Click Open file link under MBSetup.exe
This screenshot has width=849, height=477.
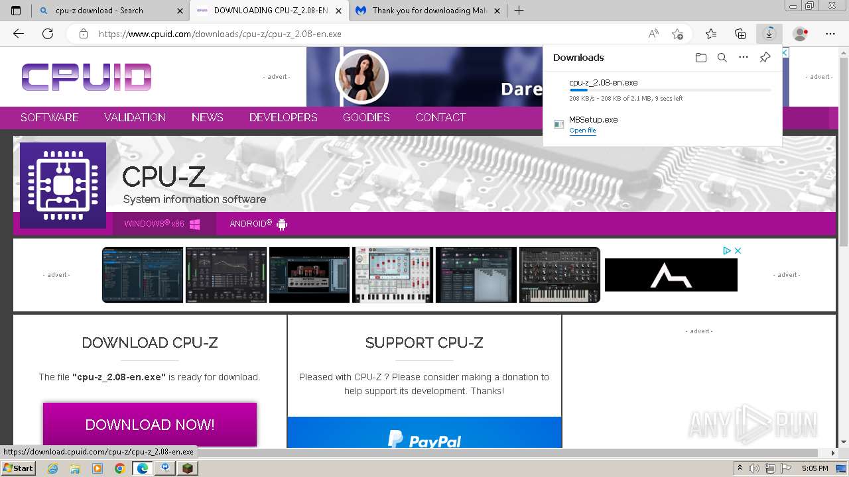coord(582,131)
